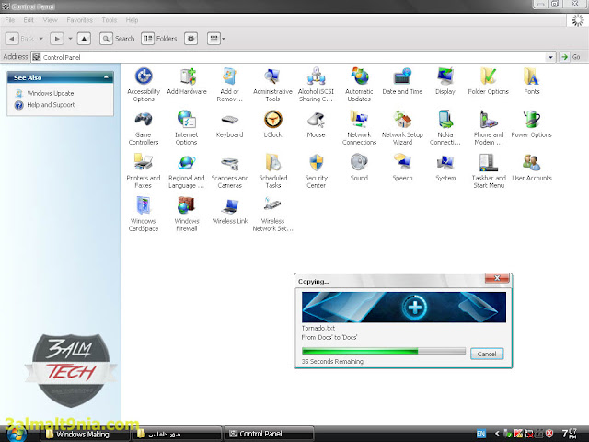Open Keyboard settings icon
This screenshot has height=442, width=589.
point(229,124)
